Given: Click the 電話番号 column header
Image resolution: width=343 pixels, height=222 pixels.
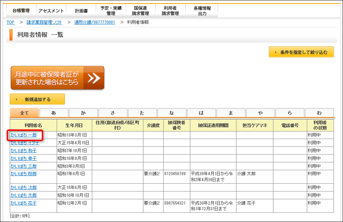Looking at the screenshot, I should [x=290, y=125].
